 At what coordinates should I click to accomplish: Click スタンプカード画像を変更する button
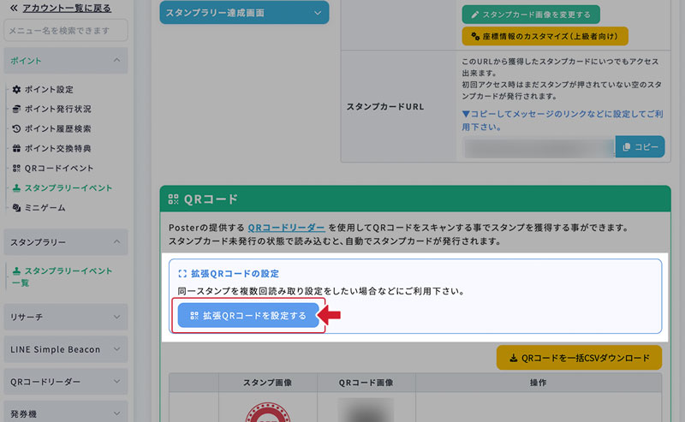tap(531, 15)
